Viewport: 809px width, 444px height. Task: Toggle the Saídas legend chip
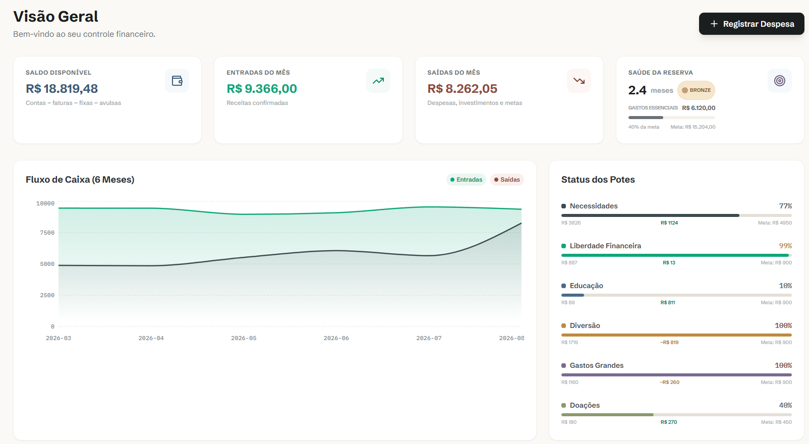(x=507, y=180)
